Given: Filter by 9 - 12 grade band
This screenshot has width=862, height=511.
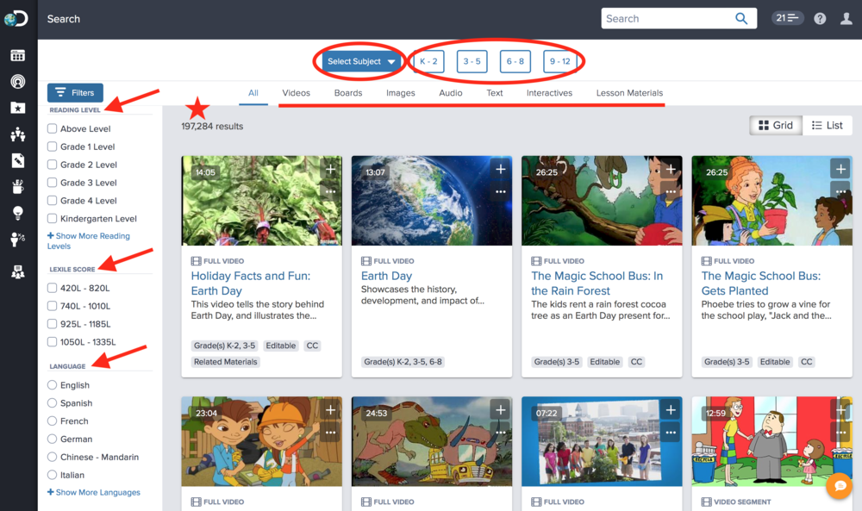Looking at the screenshot, I should (559, 61).
